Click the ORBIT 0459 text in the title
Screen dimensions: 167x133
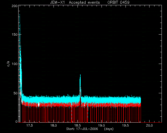click(118, 2)
